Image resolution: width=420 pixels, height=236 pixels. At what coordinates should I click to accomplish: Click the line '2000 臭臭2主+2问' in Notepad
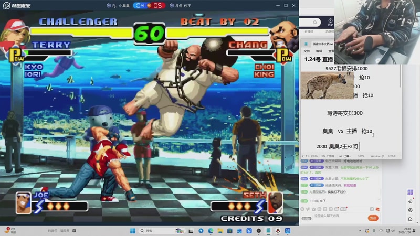(x=337, y=146)
